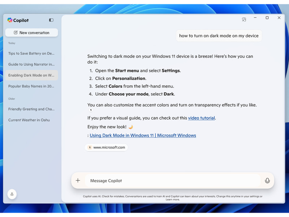Open the video tutorial link

point(202,118)
